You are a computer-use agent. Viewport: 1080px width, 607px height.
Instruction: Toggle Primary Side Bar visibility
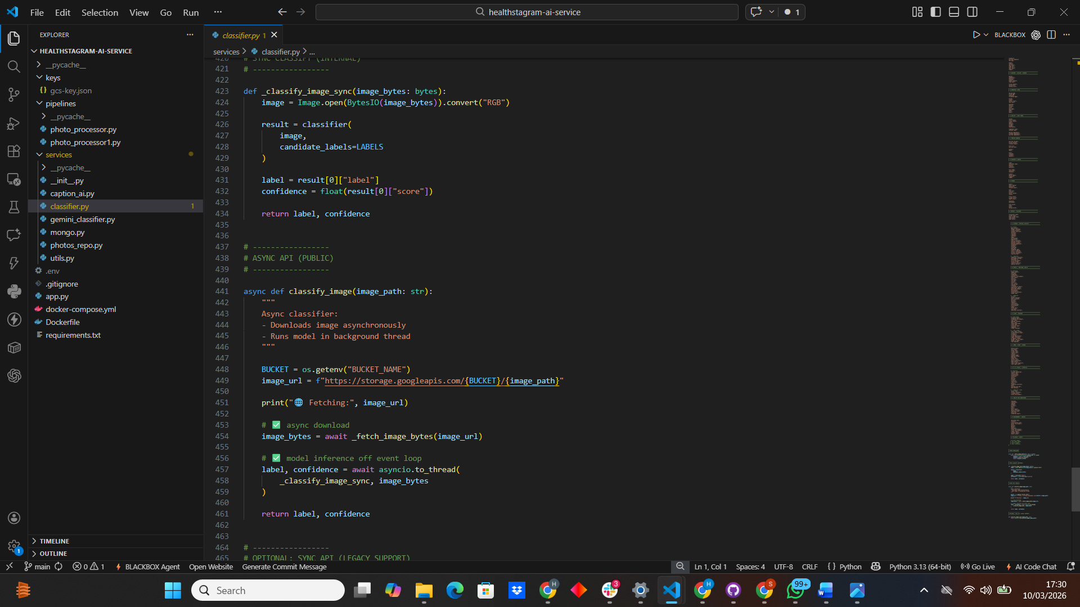click(x=935, y=12)
